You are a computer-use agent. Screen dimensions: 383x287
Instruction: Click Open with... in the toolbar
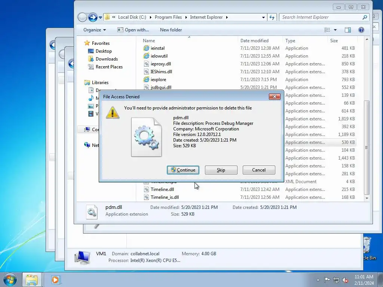point(133,30)
